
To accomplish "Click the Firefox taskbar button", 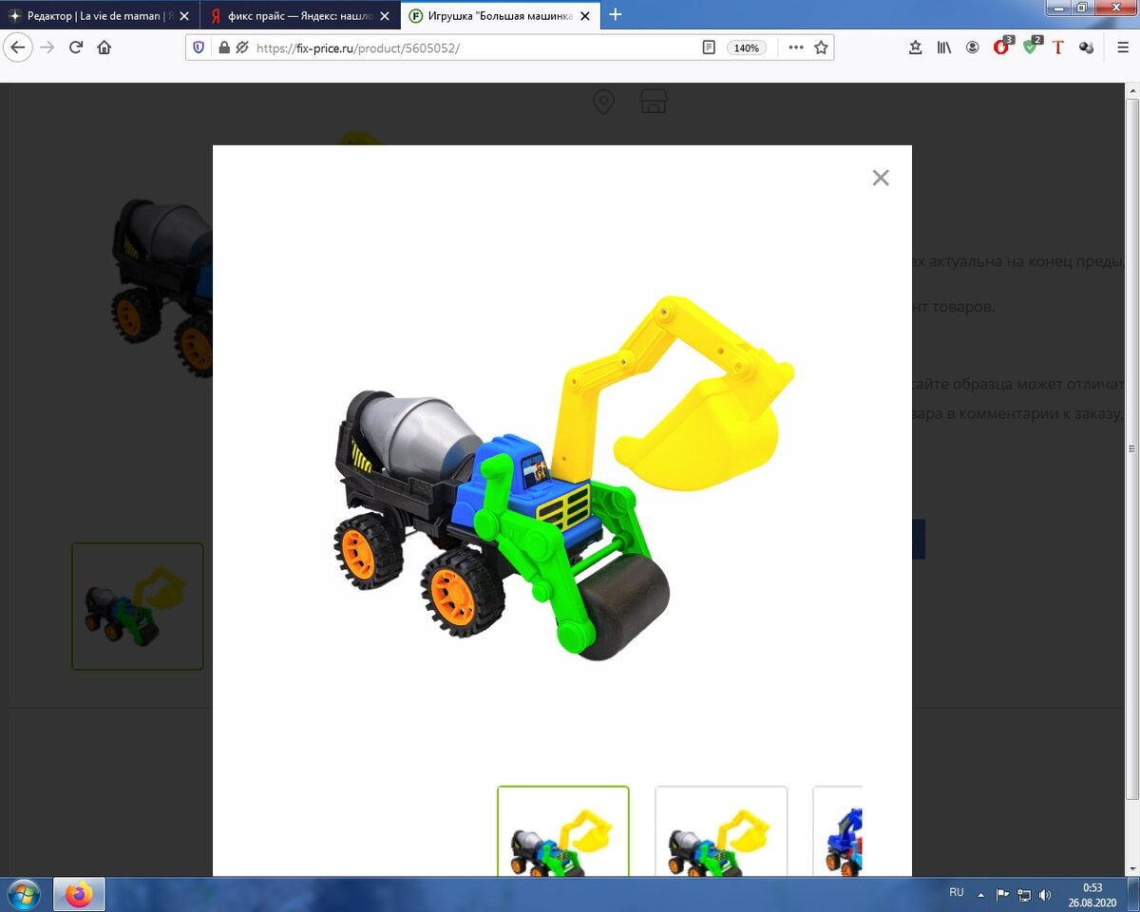I will (x=79, y=894).
